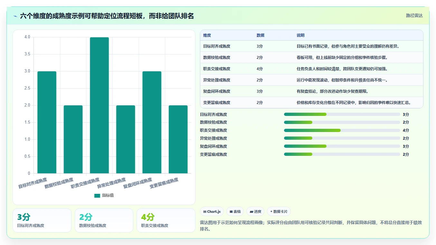Image resolution: width=436 pixels, height=245 pixels.
Task: Click the footnote text starting 雷达图用于示范
Action: click(x=311, y=226)
